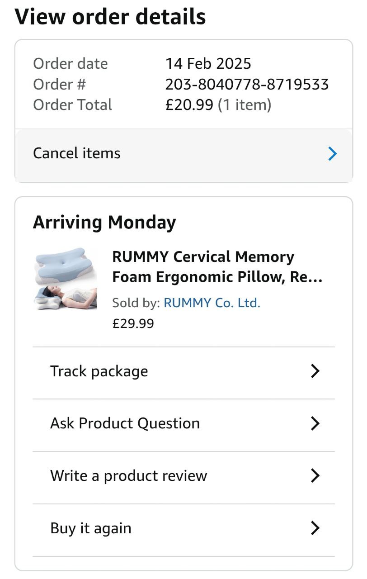This screenshot has width=367, height=579.
Task: Tap the arrow beside Buy it again
Action: (315, 528)
